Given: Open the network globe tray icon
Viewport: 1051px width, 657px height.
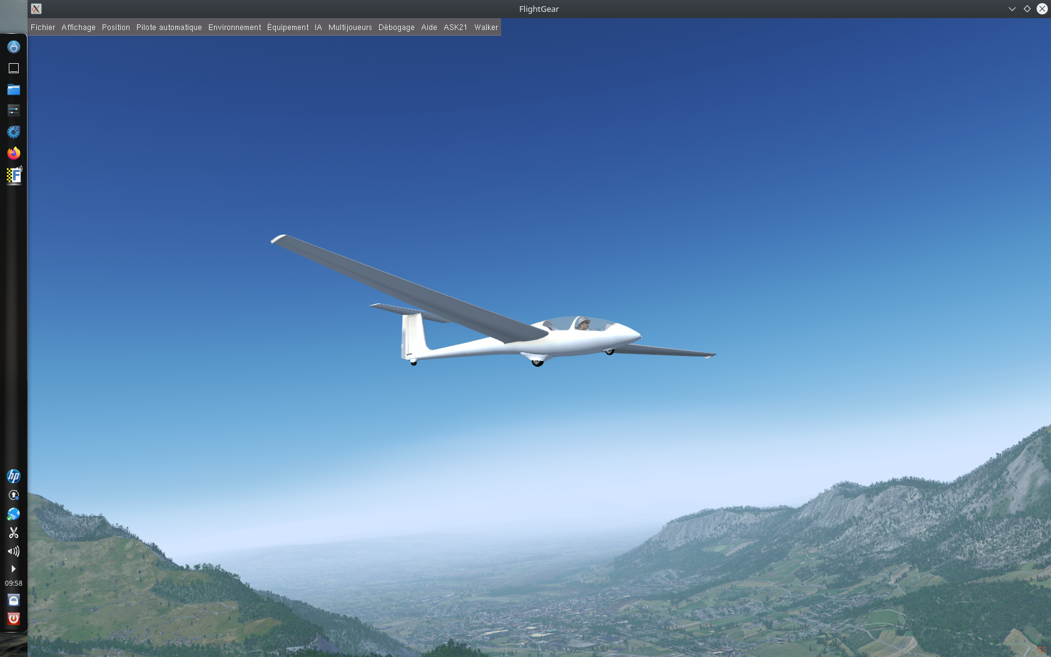Looking at the screenshot, I should pyautogui.click(x=14, y=514).
